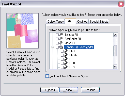
Task: Click the fills list scrollbar thumb
Action: click(115, 51)
